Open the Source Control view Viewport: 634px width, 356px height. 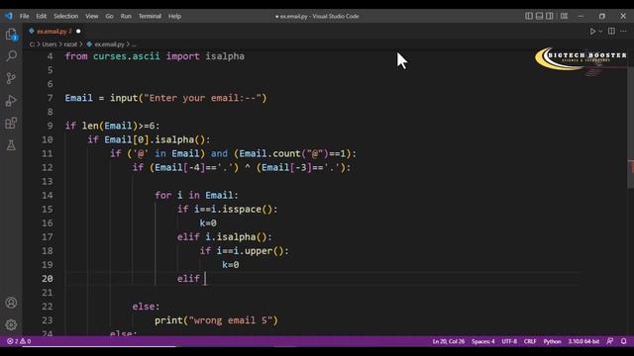point(11,78)
